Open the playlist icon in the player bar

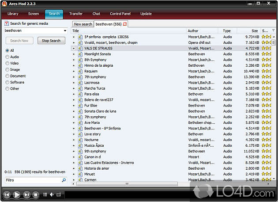click(45, 194)
